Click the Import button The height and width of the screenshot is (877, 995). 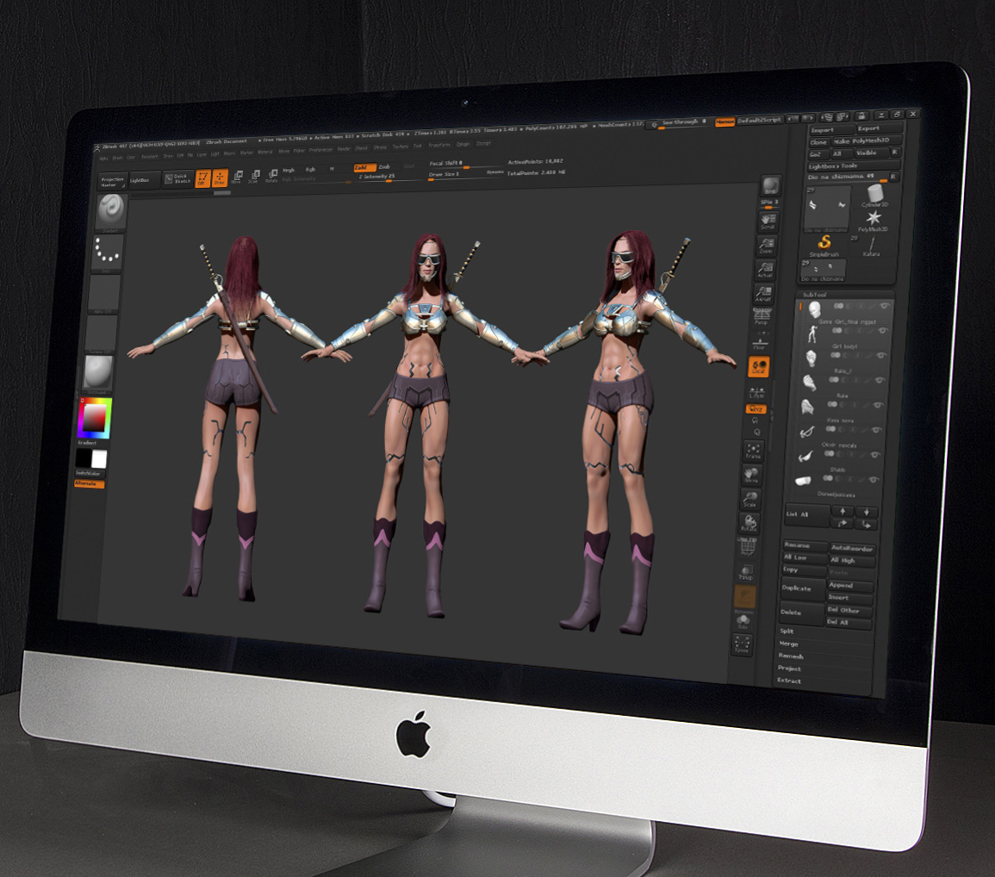tap(832, 130)
